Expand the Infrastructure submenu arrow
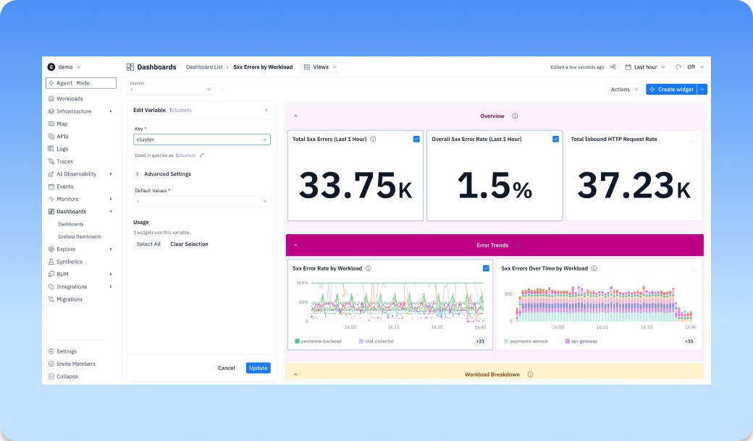 111,111
